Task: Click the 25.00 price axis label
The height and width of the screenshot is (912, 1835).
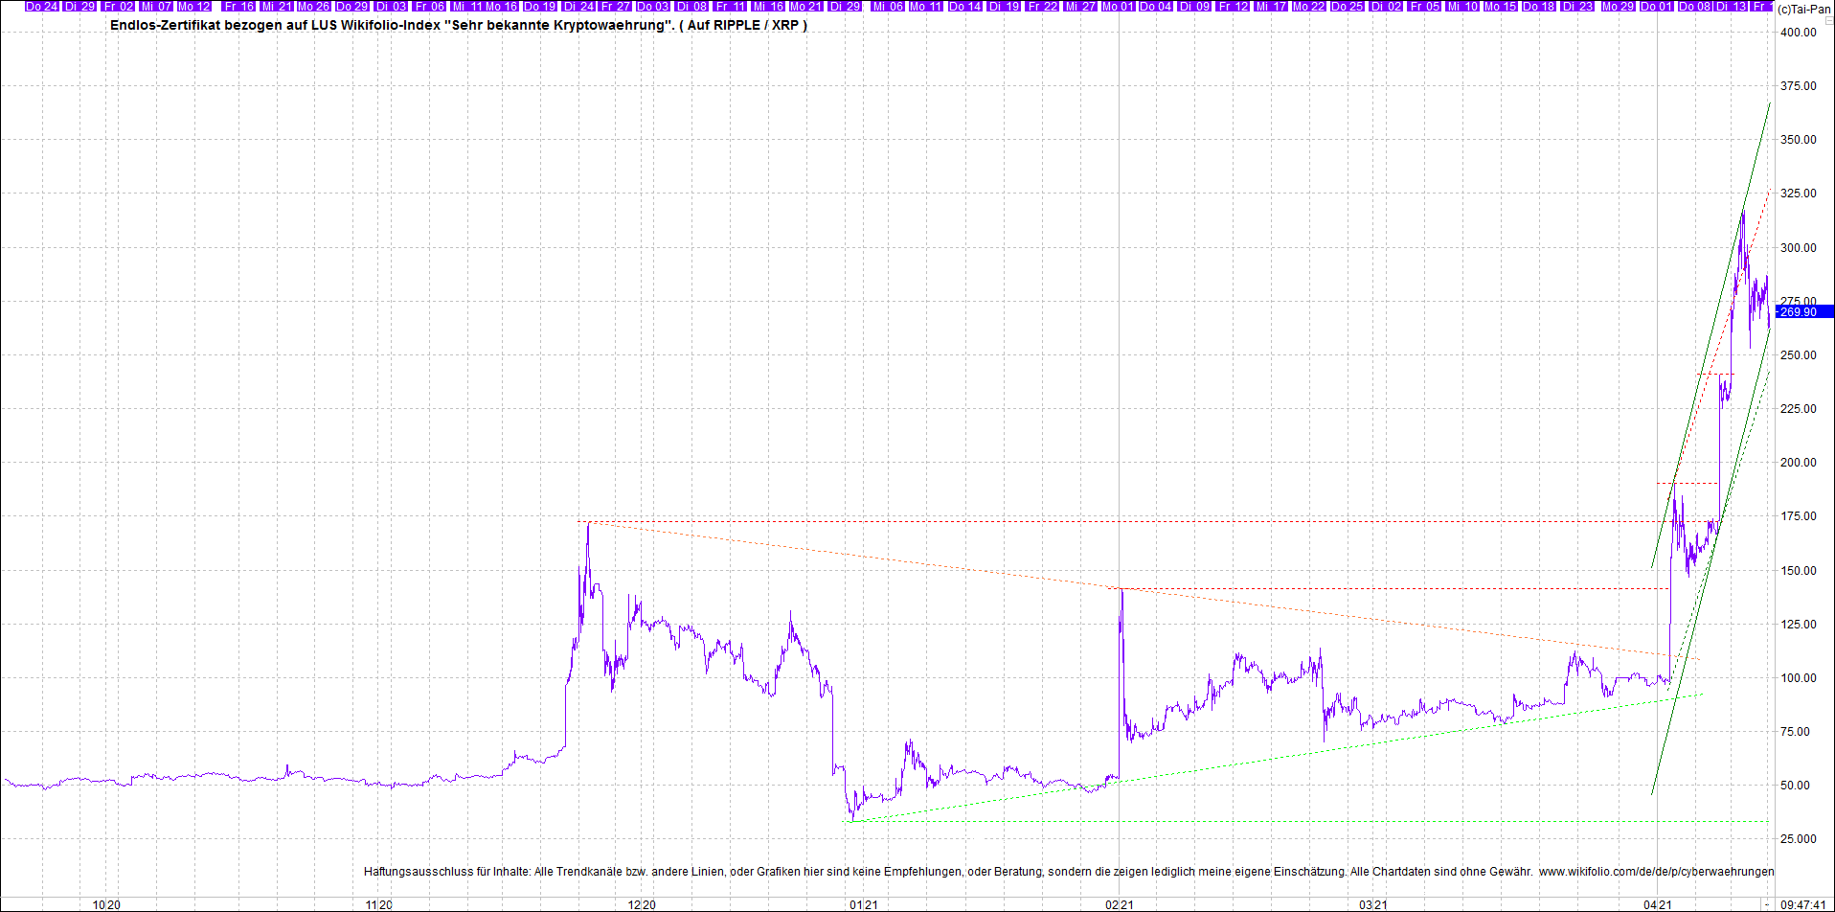Action: [1798, 839]
